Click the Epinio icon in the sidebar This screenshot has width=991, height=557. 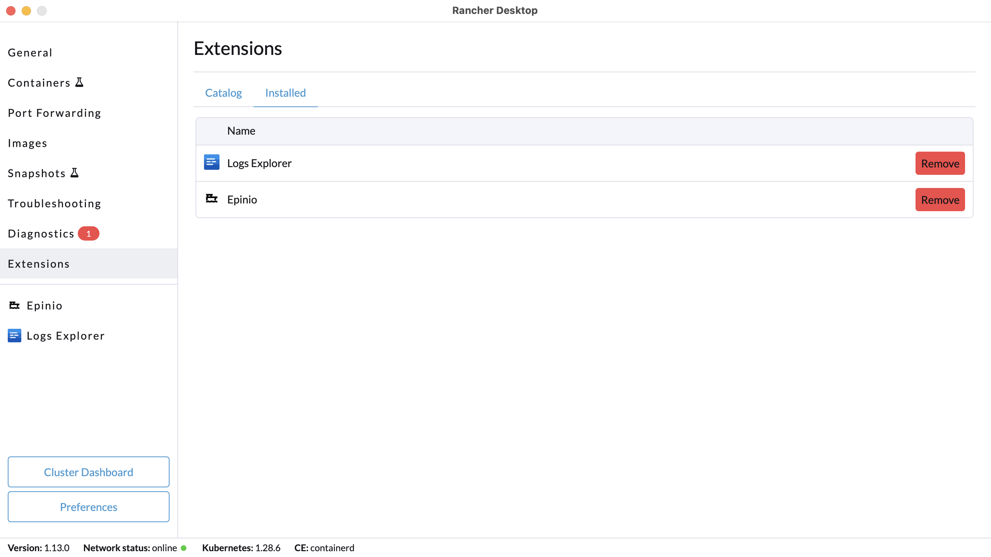14,306
